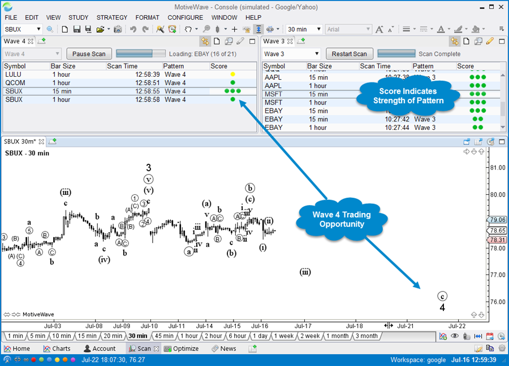The height and width of the screenshot is (366, 509).
Task: Click the chart link icon in the toolbar
Action: pos(270,29)
